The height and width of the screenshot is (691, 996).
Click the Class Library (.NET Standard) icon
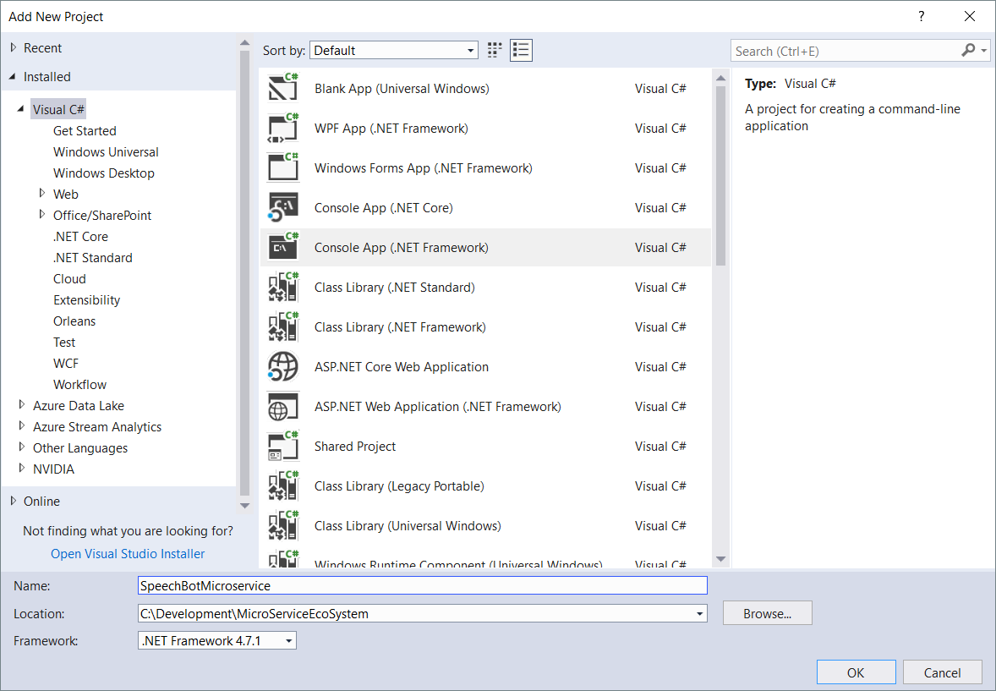click(x=282, y=287)
